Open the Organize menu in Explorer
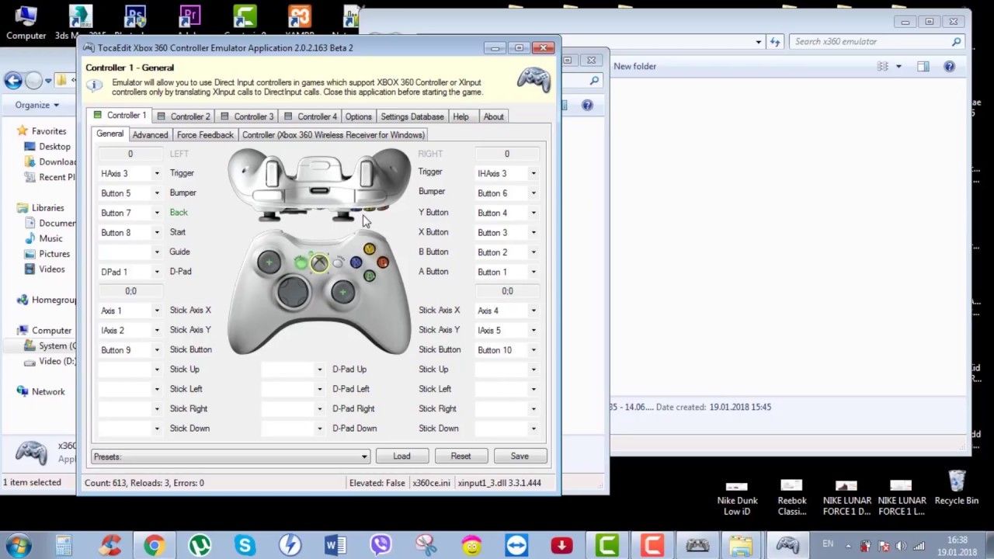 coord(36,105)
